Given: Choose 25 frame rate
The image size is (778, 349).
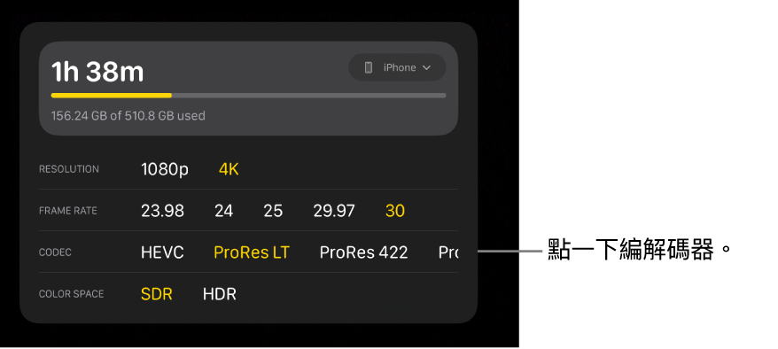Looking at the screenshot, I should pyautogui.click(x=273, y=211).
